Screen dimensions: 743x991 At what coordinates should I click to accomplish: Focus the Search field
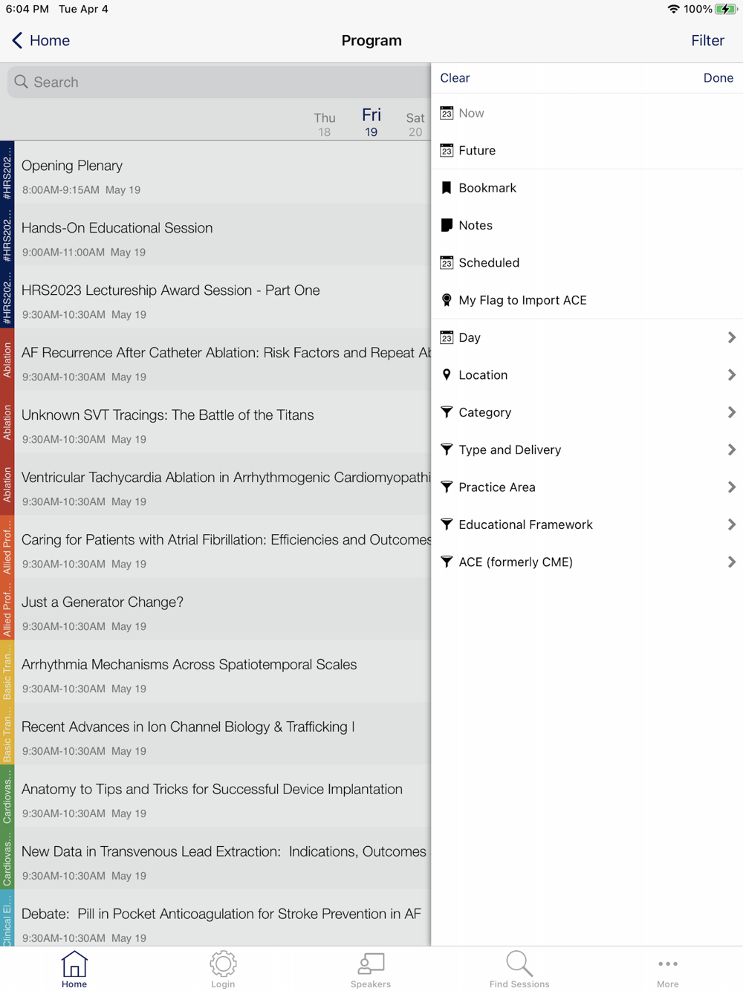(x=219, y=82)
